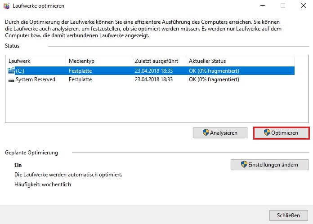Click the Laufwerke optimieren title bar icon
The height and width of the screenshot is (224, 313).
6,6
